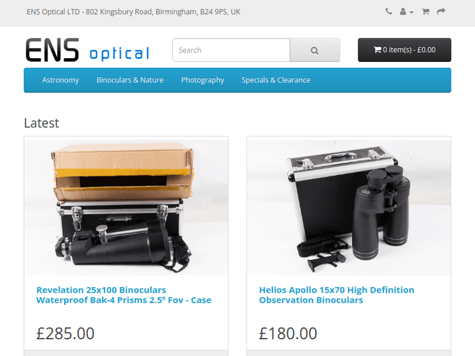The height and width of the screenshot is (356, 475).
Task: Open Revelation 25x100 Binoculars product link
Action: [x=123, y=295]
